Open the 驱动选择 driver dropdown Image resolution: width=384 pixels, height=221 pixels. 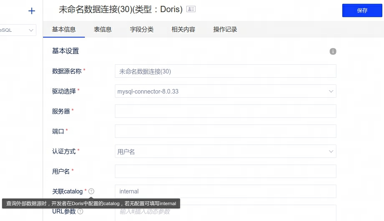click(x=225, y=91)
